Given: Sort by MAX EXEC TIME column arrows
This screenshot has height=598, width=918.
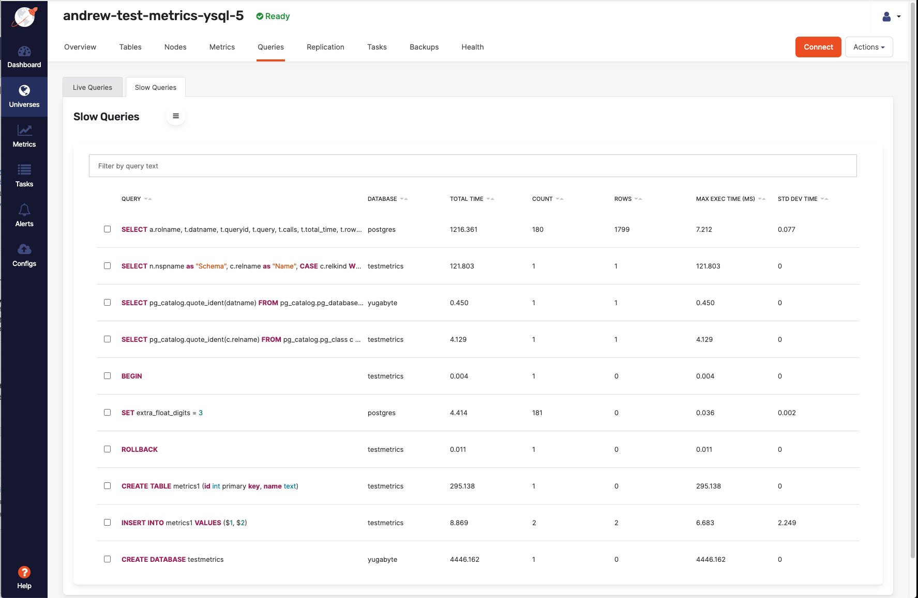Looking at the screenshot, I should [x=762, y=199].
